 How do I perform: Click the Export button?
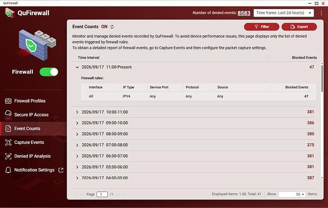coord(299,27)
